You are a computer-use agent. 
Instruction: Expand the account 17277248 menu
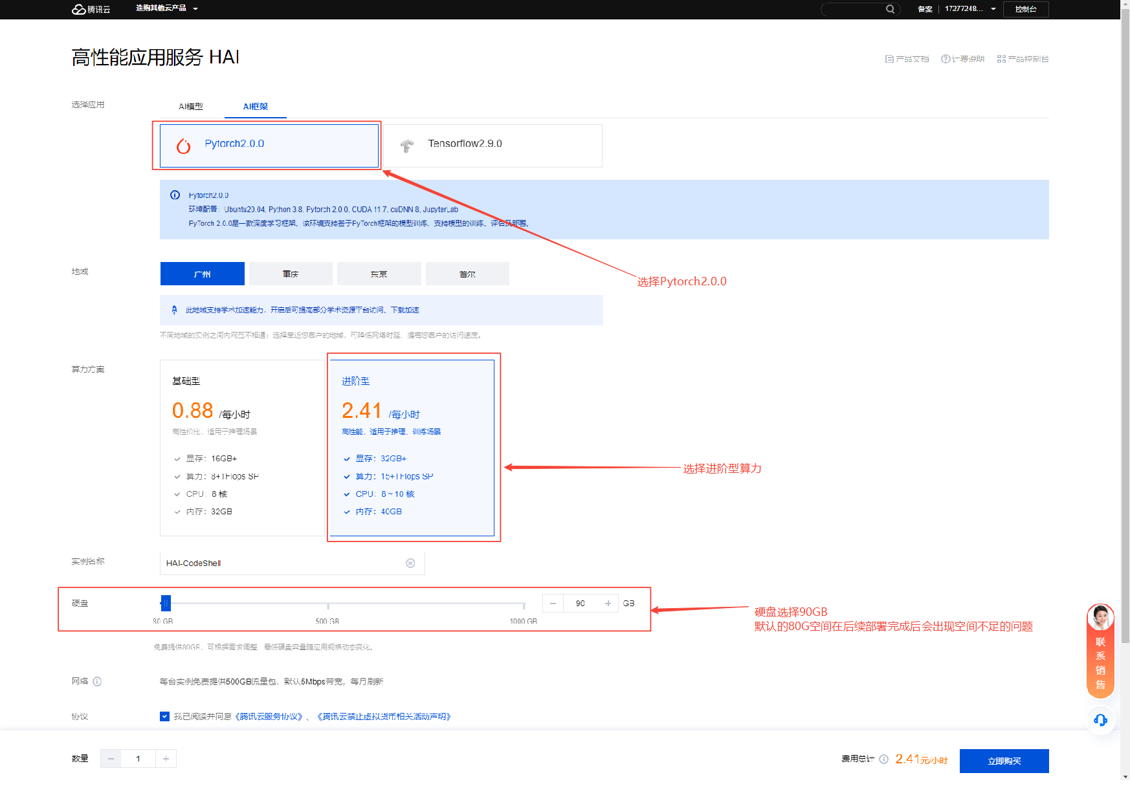pyautogui.click(x=969, y=9)
